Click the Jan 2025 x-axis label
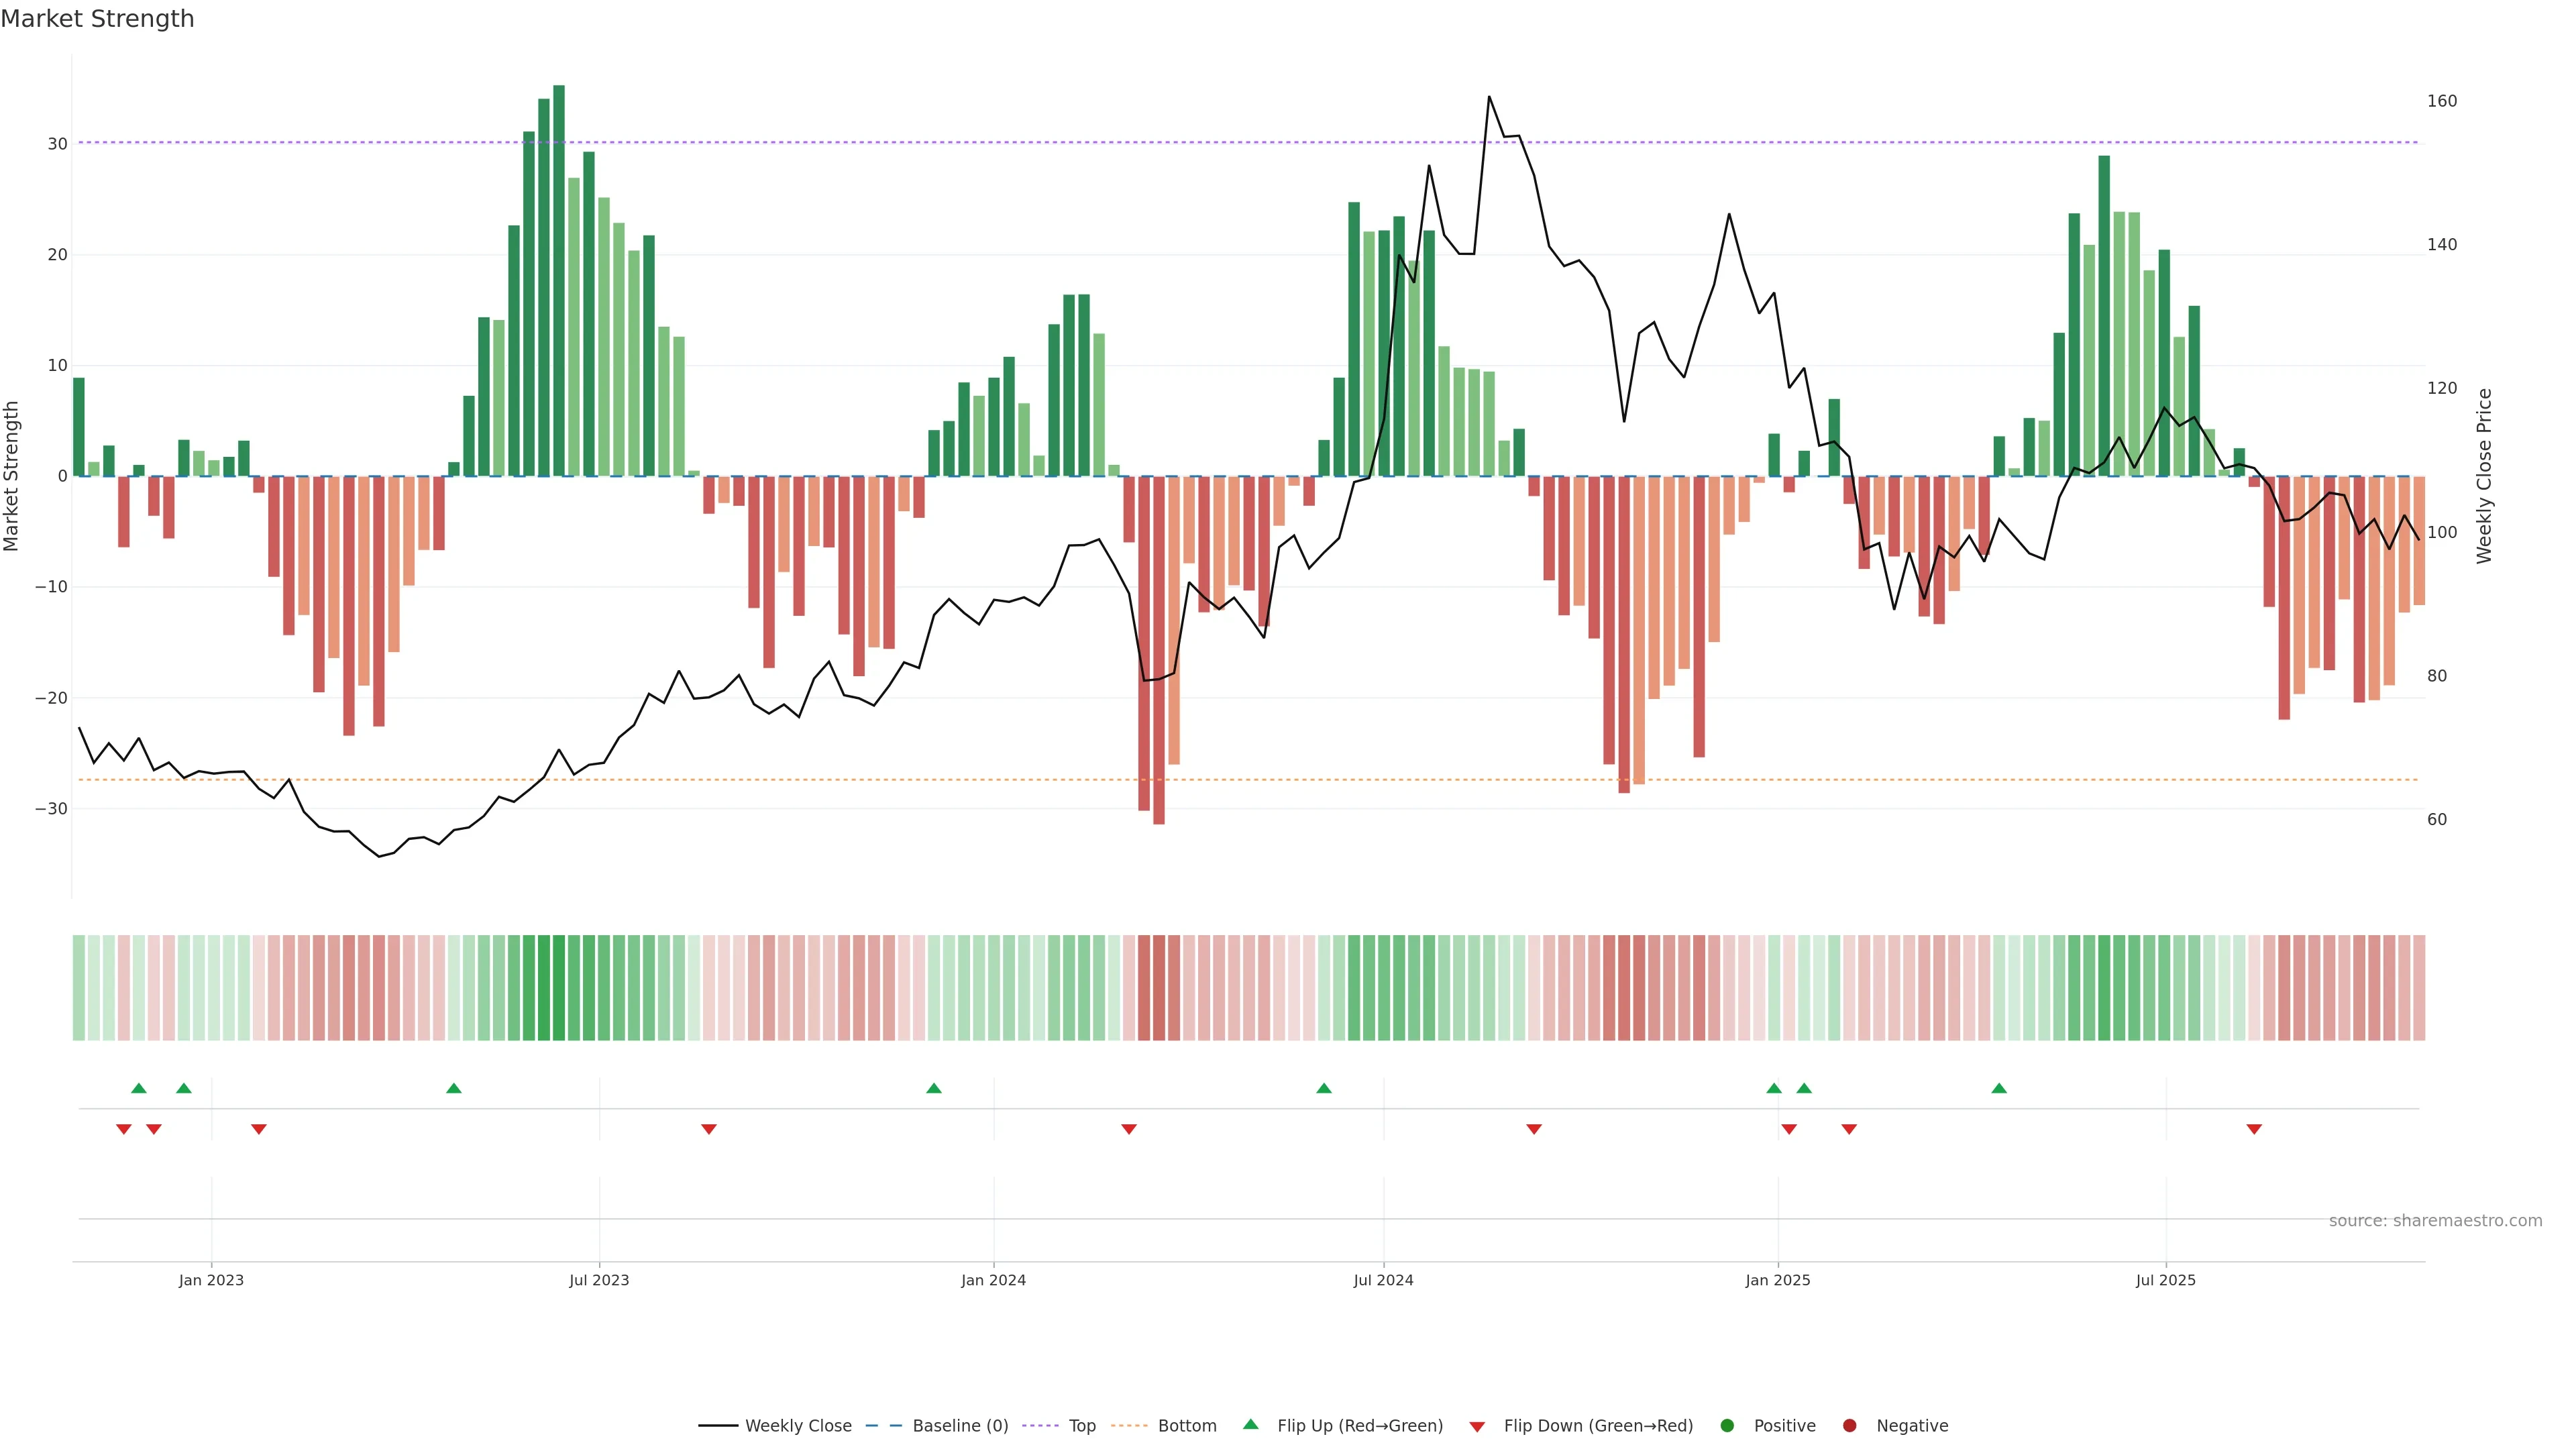This screenshot has width=2576, height=1449. pyautogui.click(x=1777, y=1280)
